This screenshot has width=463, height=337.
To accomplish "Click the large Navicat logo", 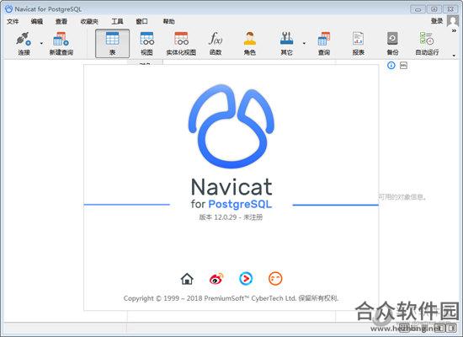I will pos(231,126).
